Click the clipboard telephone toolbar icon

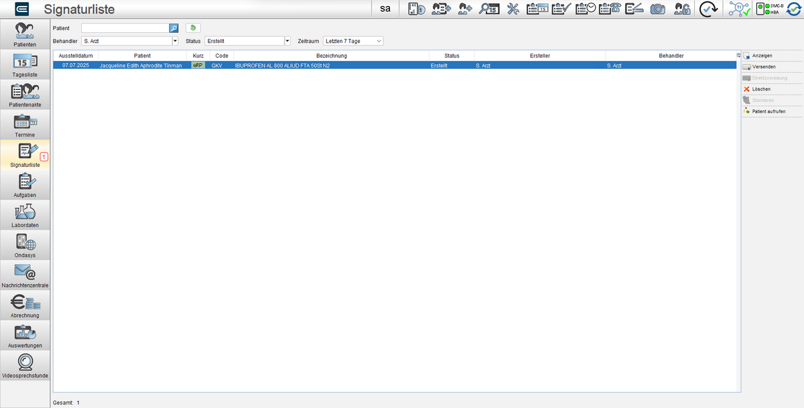point(609,9)
